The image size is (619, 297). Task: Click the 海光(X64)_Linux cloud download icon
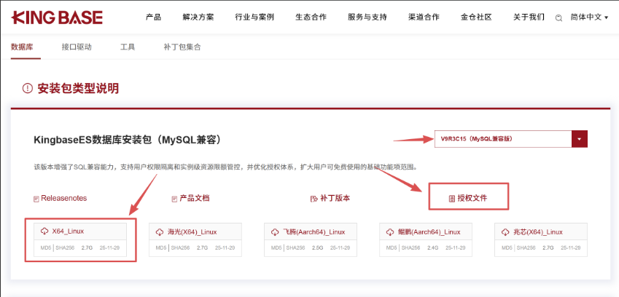pos(160,231)
